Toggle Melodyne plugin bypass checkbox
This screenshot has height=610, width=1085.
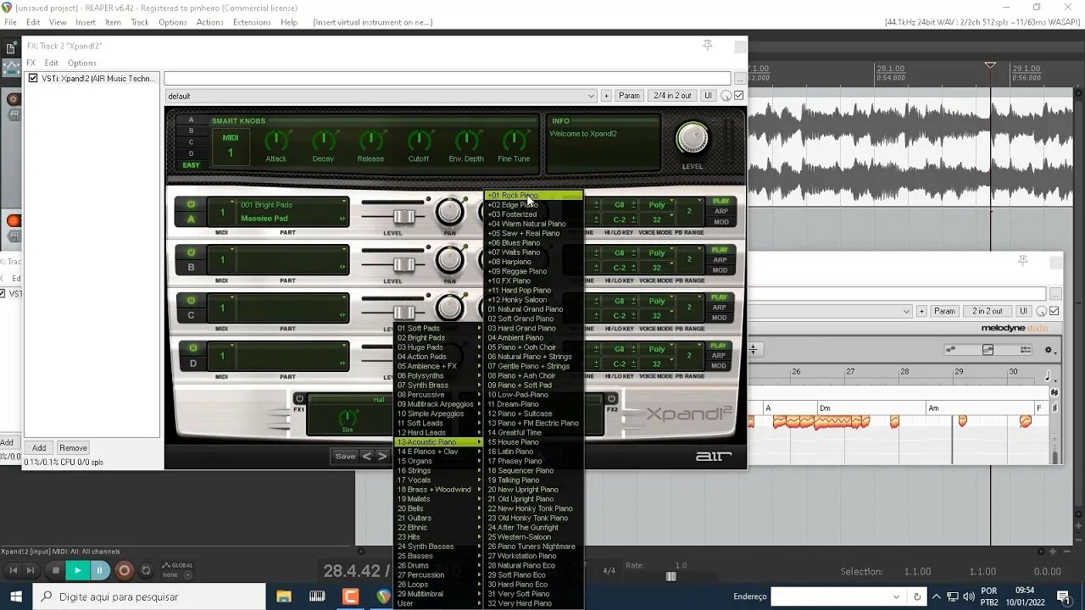click(x=1054, y=311)
